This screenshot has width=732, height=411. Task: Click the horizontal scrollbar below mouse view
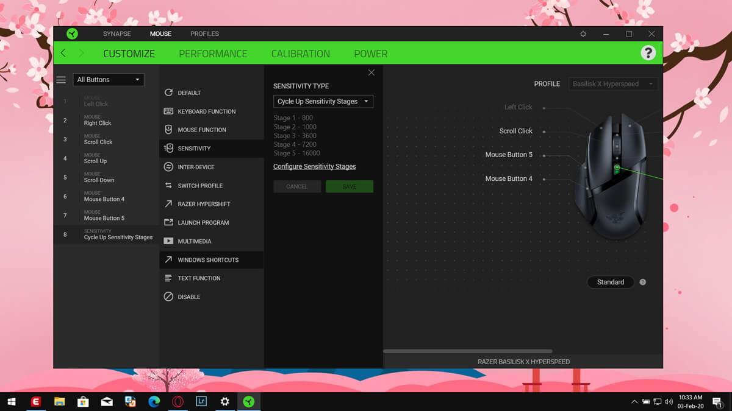[x=467, y=351]
